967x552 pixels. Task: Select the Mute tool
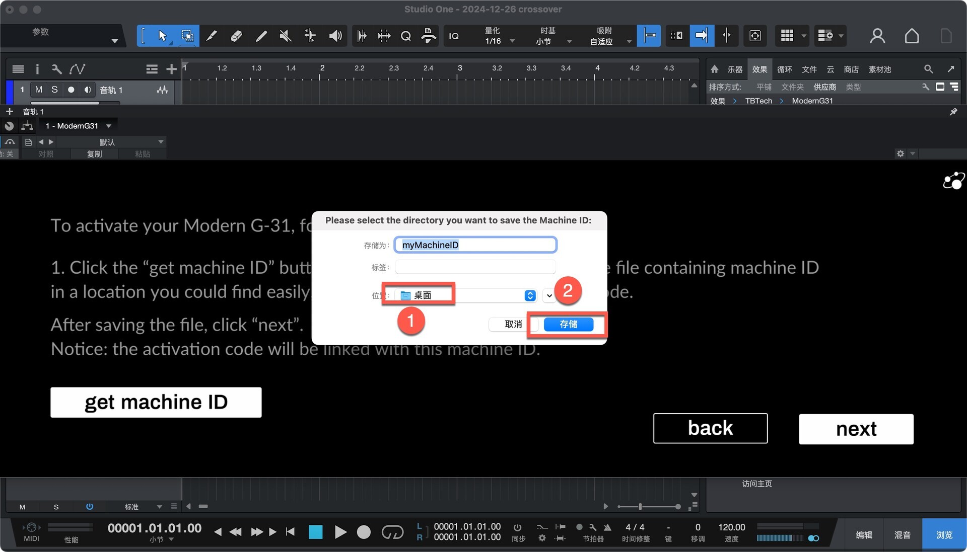(x=285, y=36)
